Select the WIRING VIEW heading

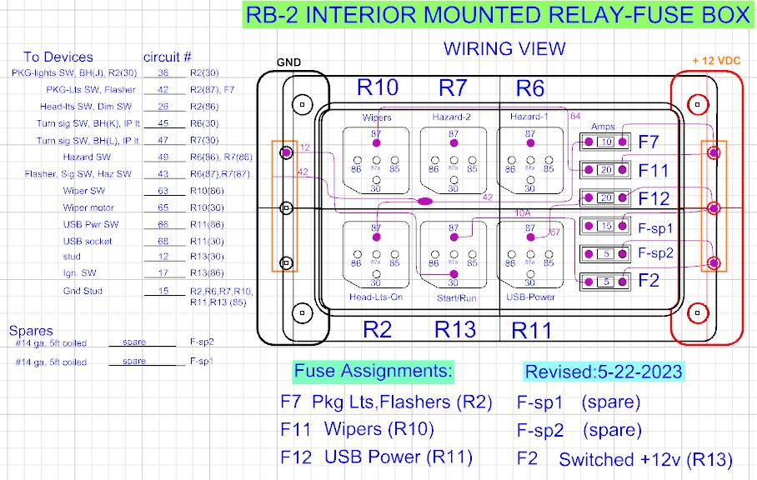504,48
